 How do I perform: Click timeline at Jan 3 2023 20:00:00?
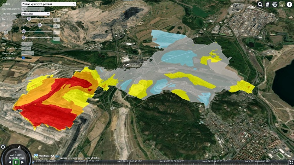click(x=129, y=162)
